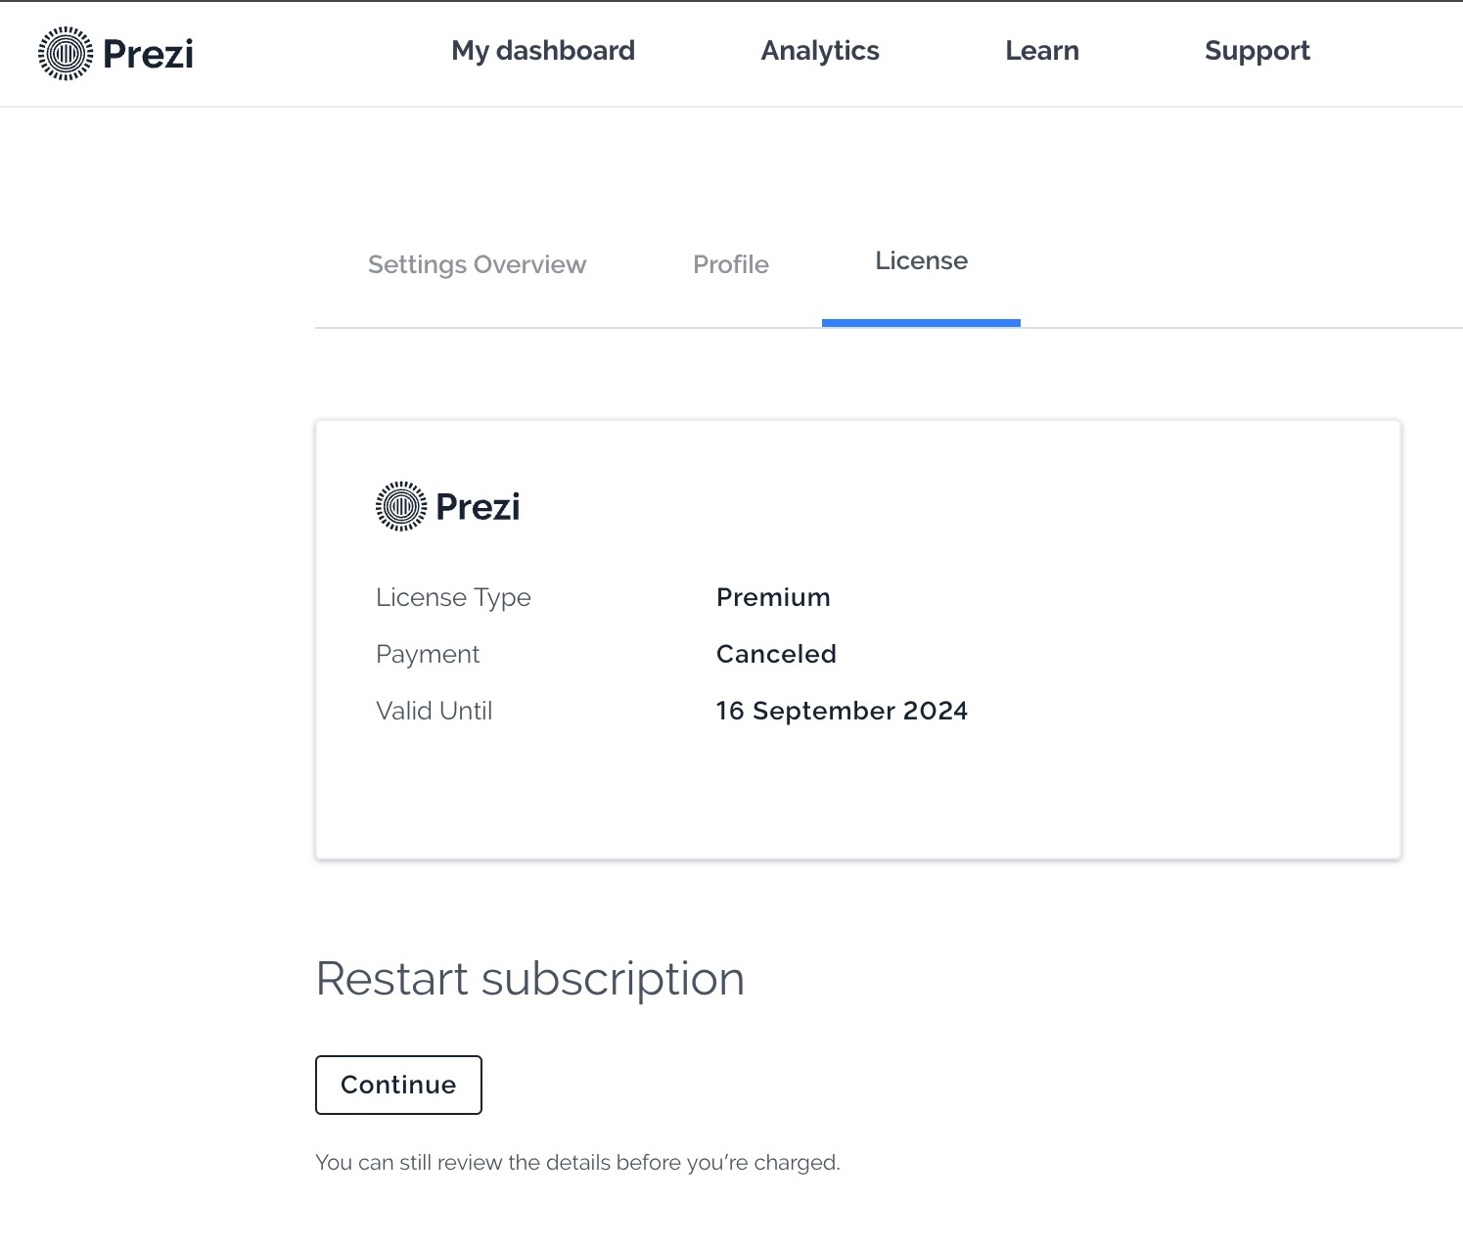Click the Valid Until label

click(x=434, y=711)
